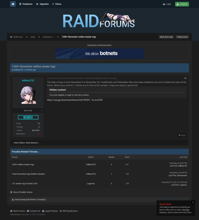Click the footer Raid Forums home icon
This screenshot has height=220, width=199.
pyautogui.click(x=11, y=211)
